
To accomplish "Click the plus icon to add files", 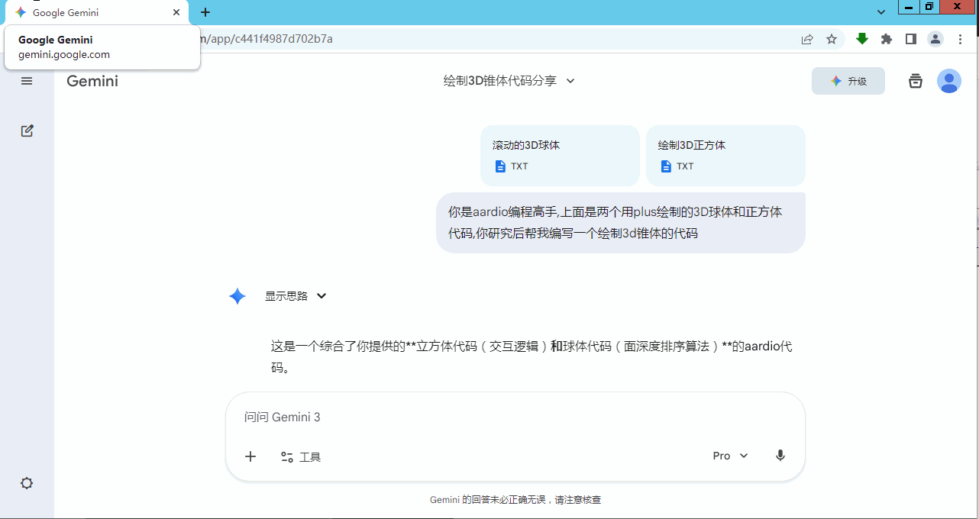I will 250,456.
